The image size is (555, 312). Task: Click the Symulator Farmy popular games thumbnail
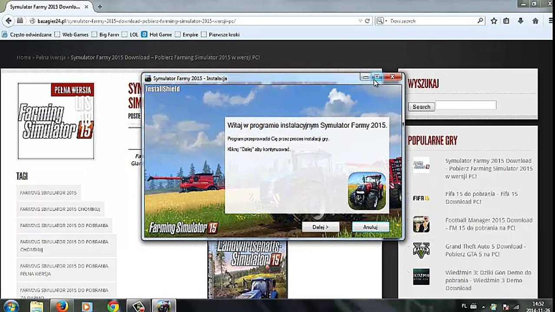[x=421, y=166]
